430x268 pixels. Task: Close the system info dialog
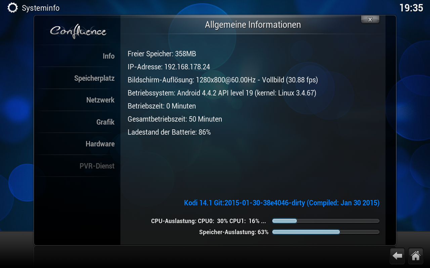[x=370, y=19]
